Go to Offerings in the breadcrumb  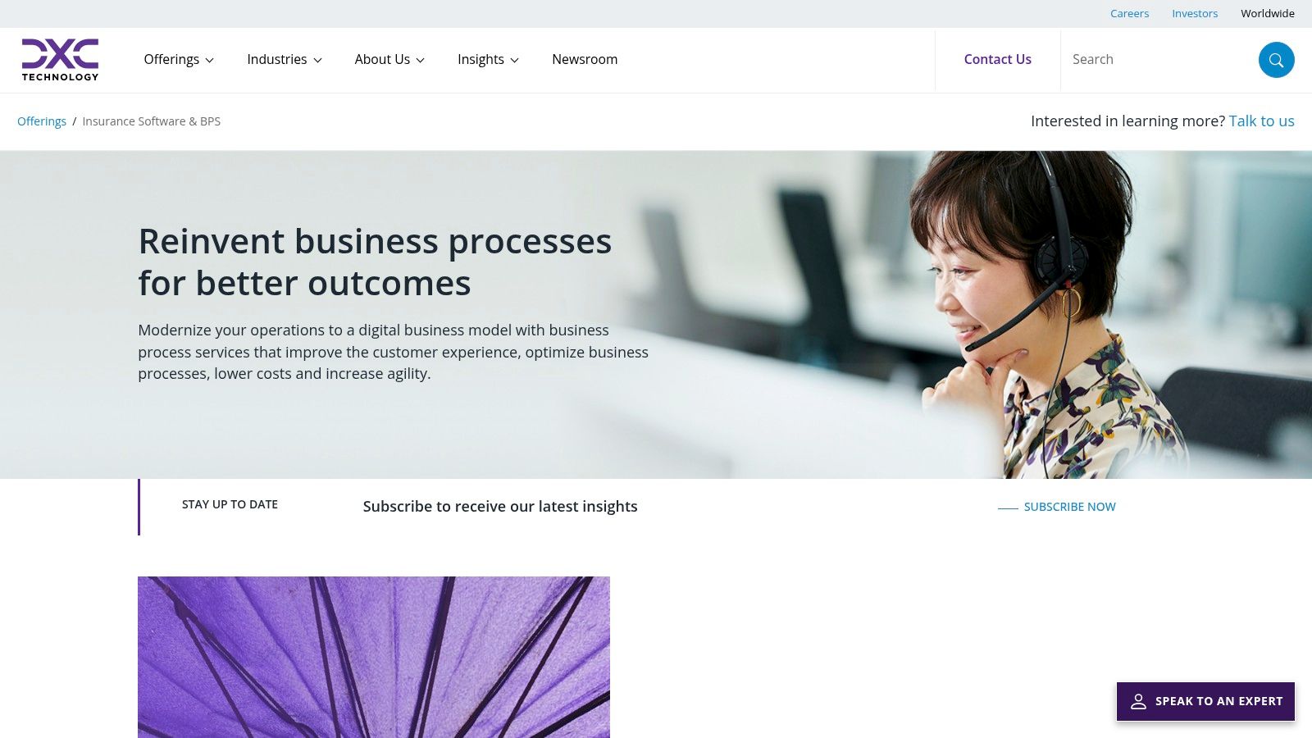pyautogui.click(x=42, y=121)
